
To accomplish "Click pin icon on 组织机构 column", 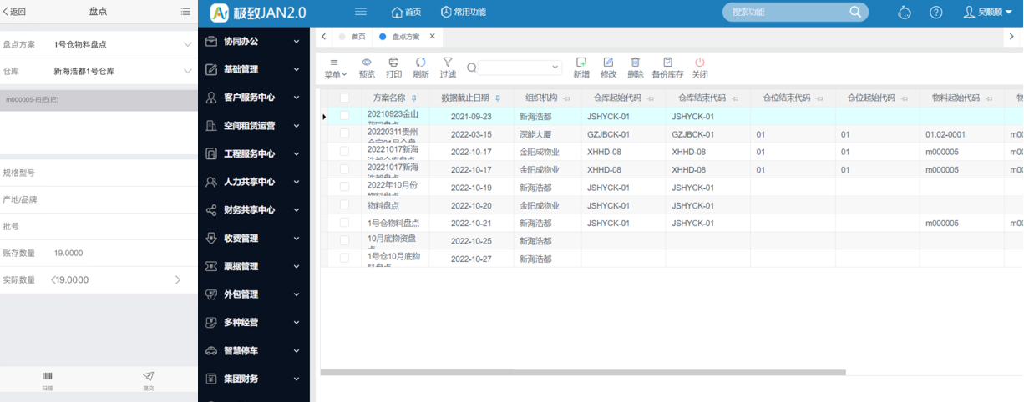I will [x=566, y=98].
